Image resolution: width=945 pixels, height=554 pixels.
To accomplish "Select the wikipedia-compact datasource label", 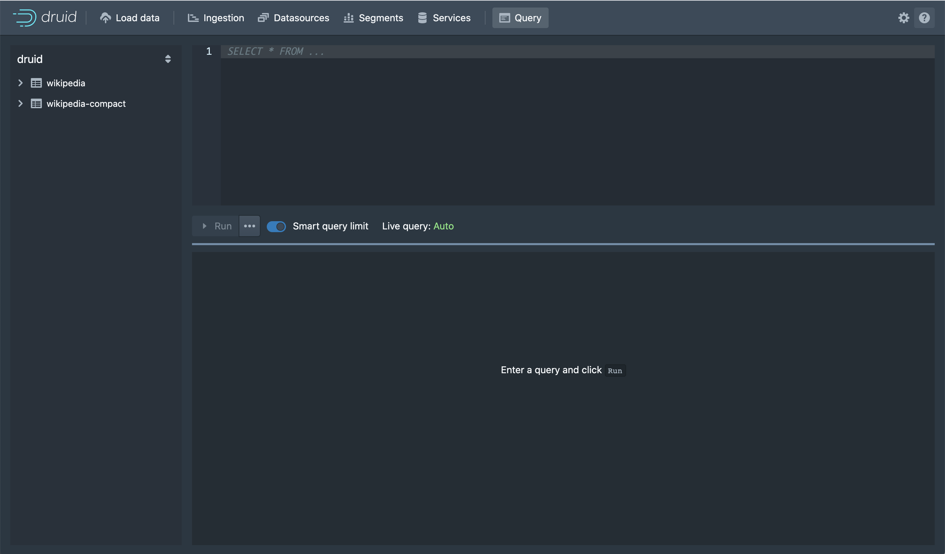I will click(x=86, y=104).
